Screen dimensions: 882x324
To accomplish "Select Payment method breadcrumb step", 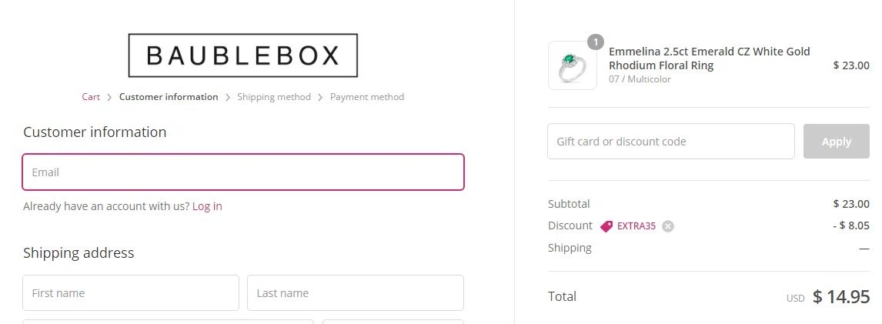I will (367, 97).
